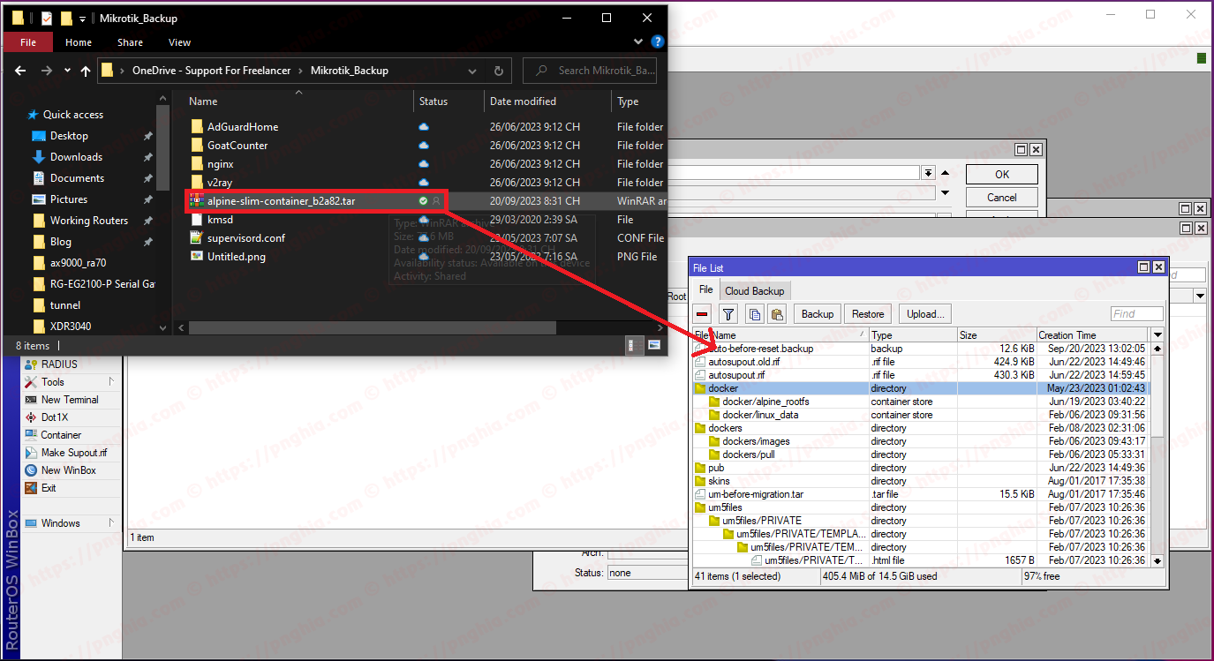Screen dimensions: 1214x661
Task: Click OK in the background dialog
Action: pyautogui.click(x=1002, y=174)
